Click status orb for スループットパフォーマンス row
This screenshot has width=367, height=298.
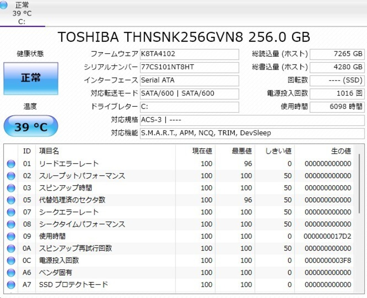click(11, 176)
